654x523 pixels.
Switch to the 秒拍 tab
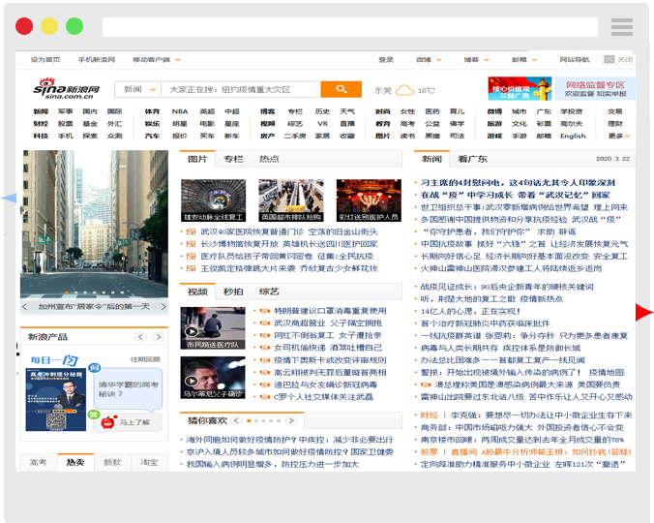pos(233,292)
